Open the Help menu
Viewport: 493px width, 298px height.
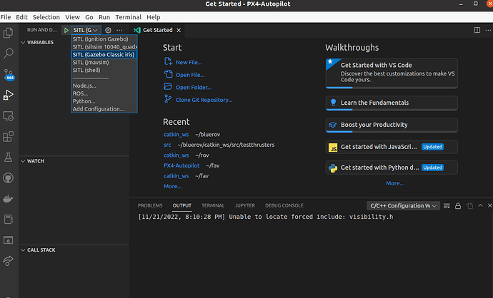point(154,17)
